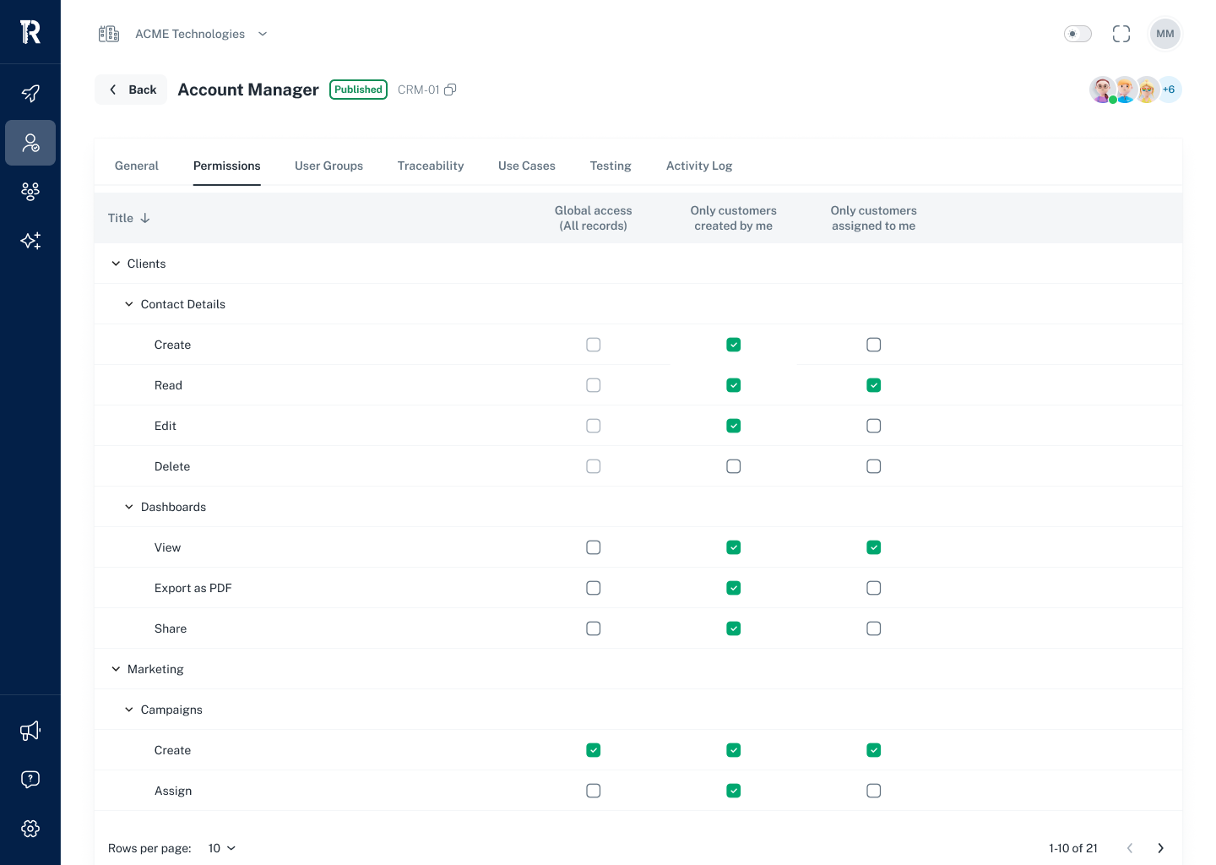This screenshot has height=865, width=1216.
Task: Open the user roles sidebar icon
Action: 30,143
